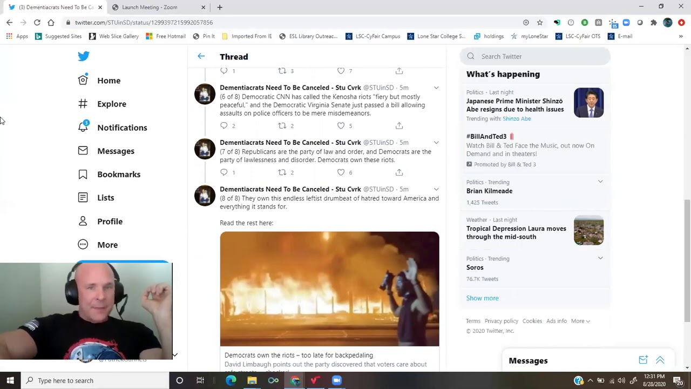The image size is (691, 389).
Task: Open the (7 of 8) tweet options chevron
Action: click(x=436, y=143)
